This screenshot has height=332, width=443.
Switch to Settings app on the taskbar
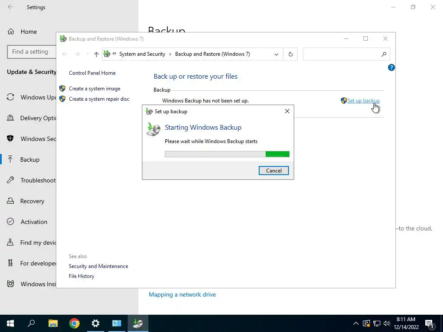click(96, 323)
